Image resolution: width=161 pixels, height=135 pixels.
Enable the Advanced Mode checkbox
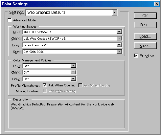click(10, 20)
